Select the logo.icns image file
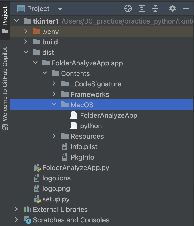 56,178
